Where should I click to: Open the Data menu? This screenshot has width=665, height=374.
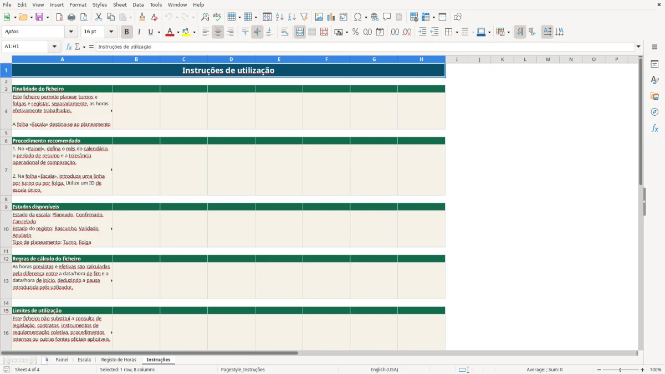138,4
